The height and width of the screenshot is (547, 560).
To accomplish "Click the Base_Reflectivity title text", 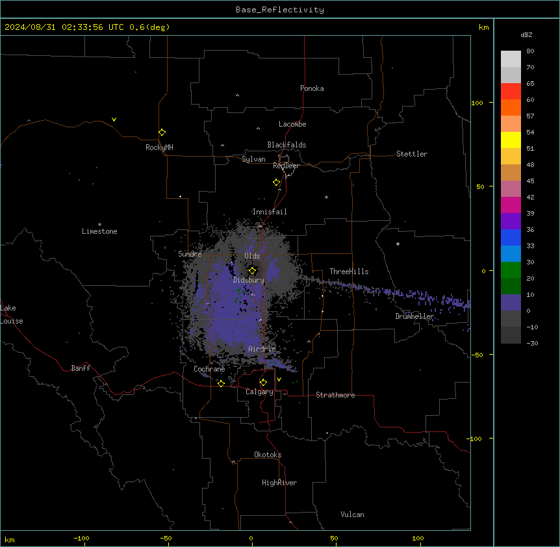I will (280, 10).
